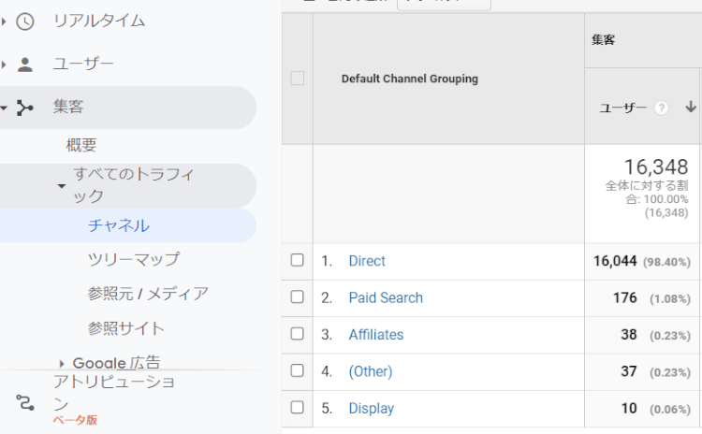The image size is (702, 434).
Task: Click the acquisition branch icon
Action: click(25, 108)
